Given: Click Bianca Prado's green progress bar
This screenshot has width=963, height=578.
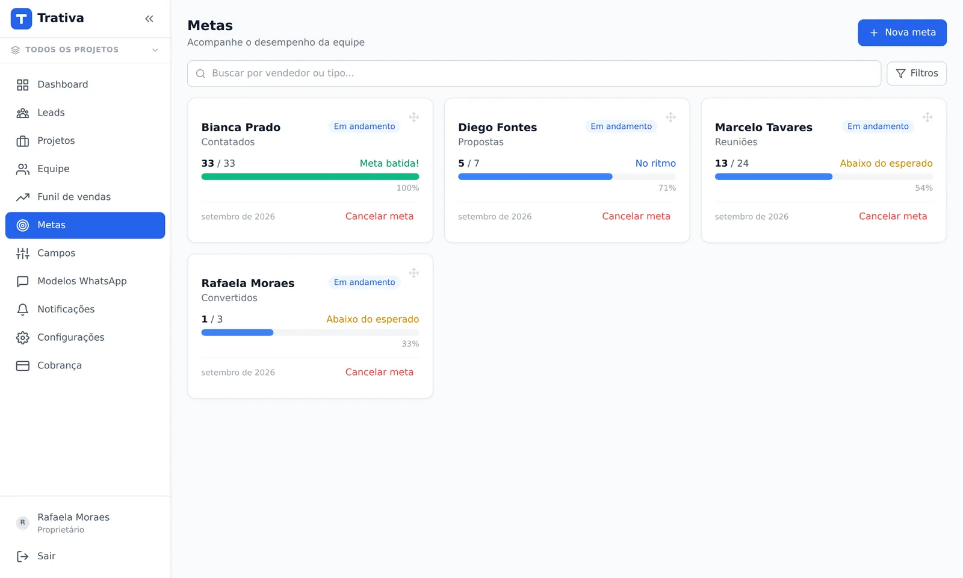Looking at the screenshot, I should [310, 177].
